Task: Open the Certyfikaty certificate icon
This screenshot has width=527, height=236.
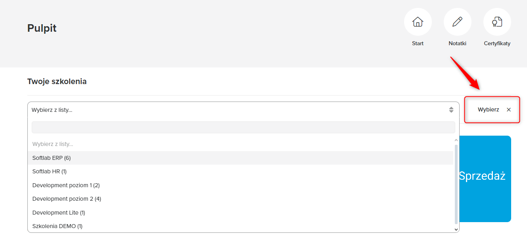Action: [x=497, y=22]
